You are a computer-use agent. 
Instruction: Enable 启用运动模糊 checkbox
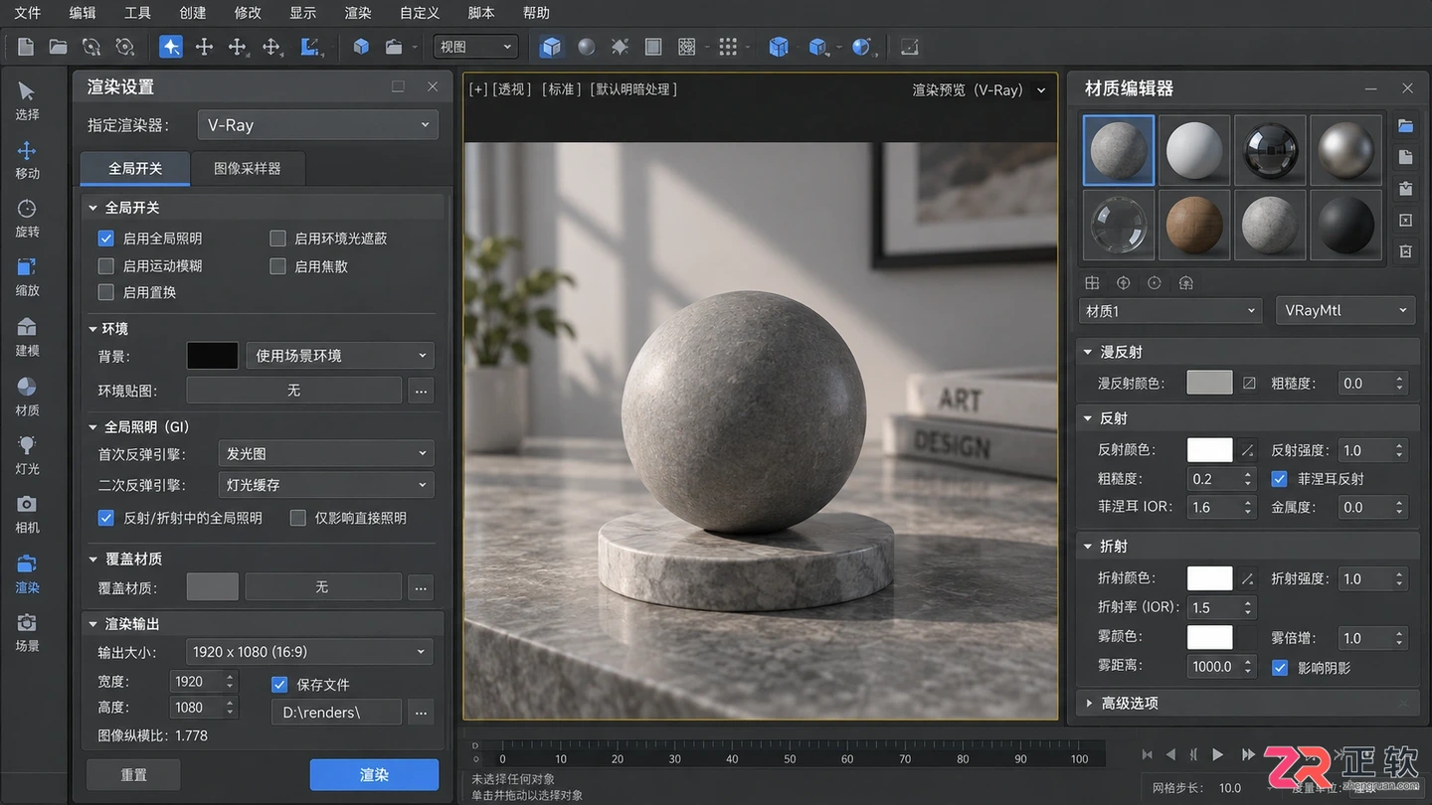105,266
